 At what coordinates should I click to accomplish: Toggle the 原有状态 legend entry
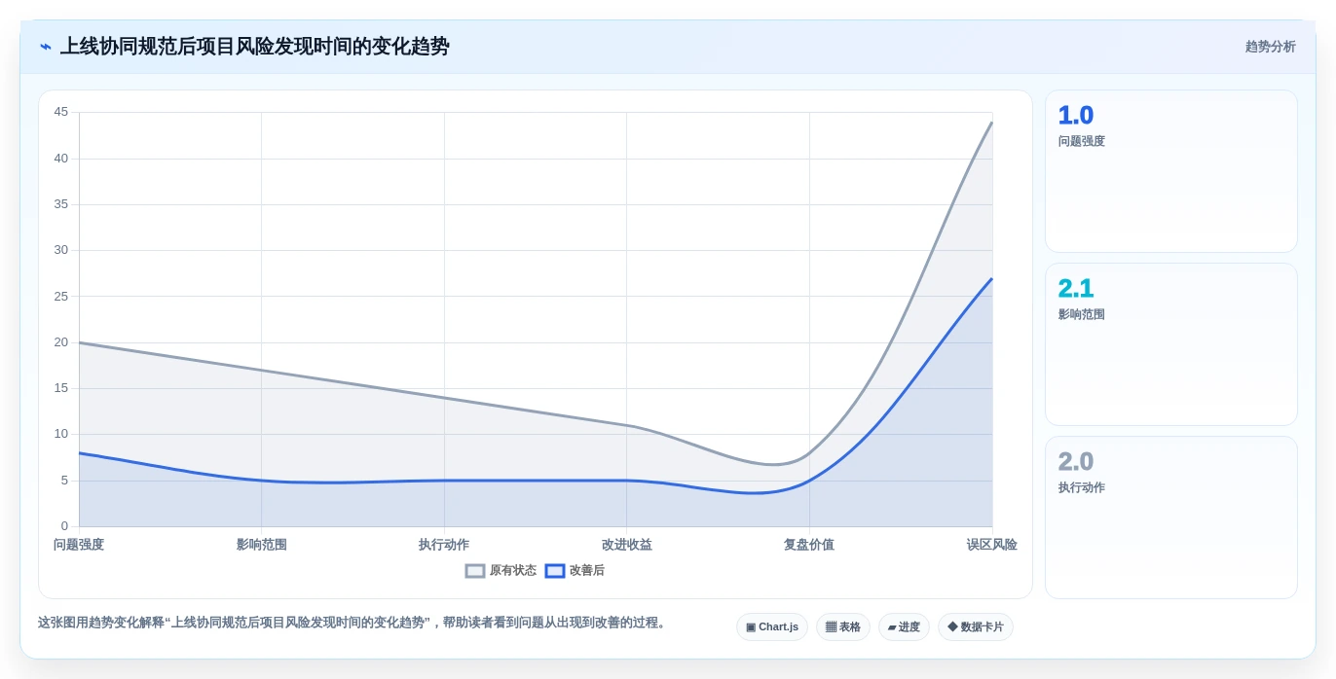501,571
